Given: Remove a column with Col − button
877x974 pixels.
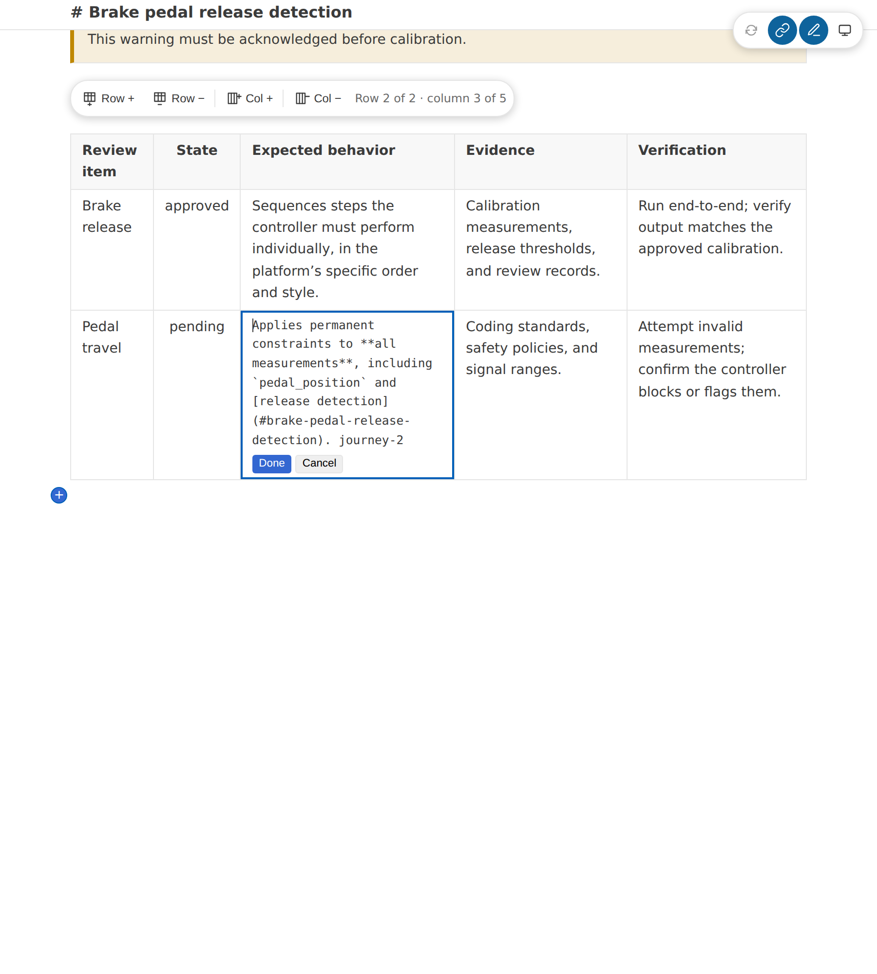Looking at the screenshot, I should [x=318, y=98].
